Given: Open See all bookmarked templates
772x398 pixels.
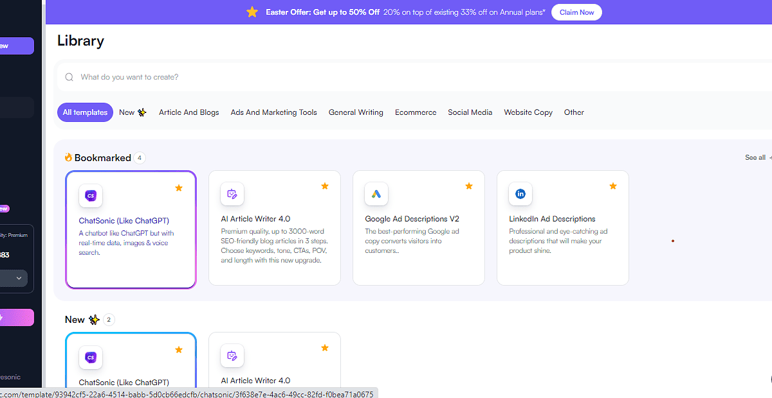Looking at the screenshot, I should 757,157.
